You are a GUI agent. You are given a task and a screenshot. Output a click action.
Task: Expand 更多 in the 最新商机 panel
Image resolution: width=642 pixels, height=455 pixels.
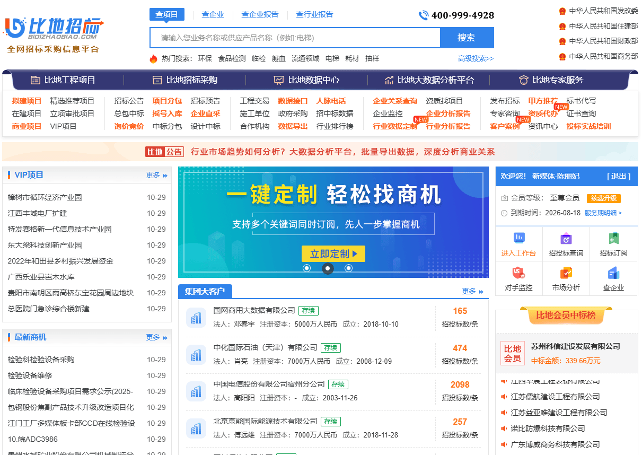coord(156,337)
